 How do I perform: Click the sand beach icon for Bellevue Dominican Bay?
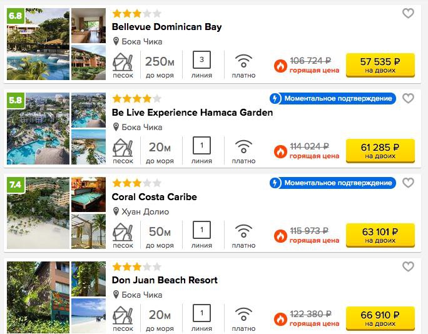point(123,62)
